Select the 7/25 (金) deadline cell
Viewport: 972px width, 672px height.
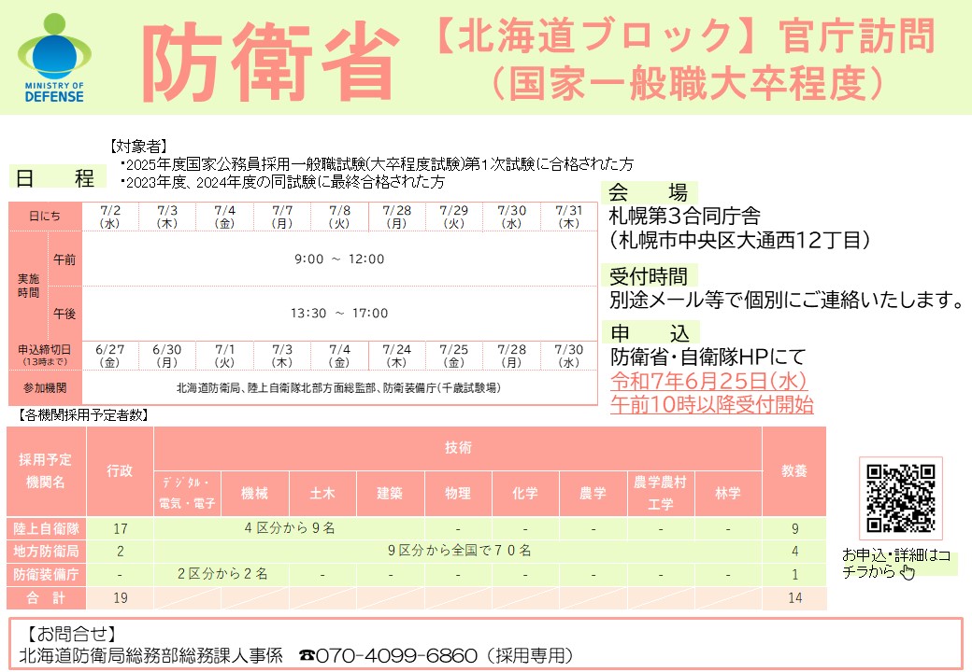[x=454, y=356]
